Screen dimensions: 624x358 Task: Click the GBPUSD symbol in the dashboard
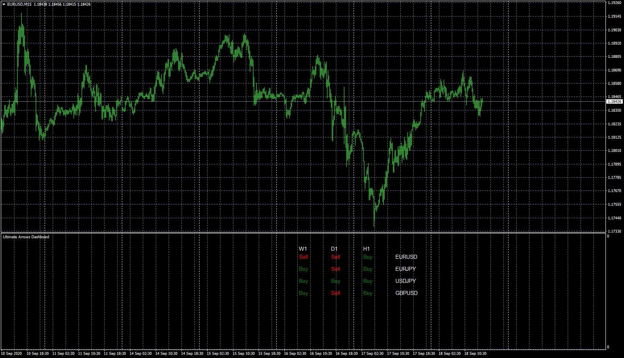click(407, 293)
